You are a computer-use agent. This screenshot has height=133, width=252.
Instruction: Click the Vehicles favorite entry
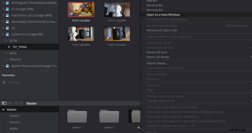click(x=14, y=82)
